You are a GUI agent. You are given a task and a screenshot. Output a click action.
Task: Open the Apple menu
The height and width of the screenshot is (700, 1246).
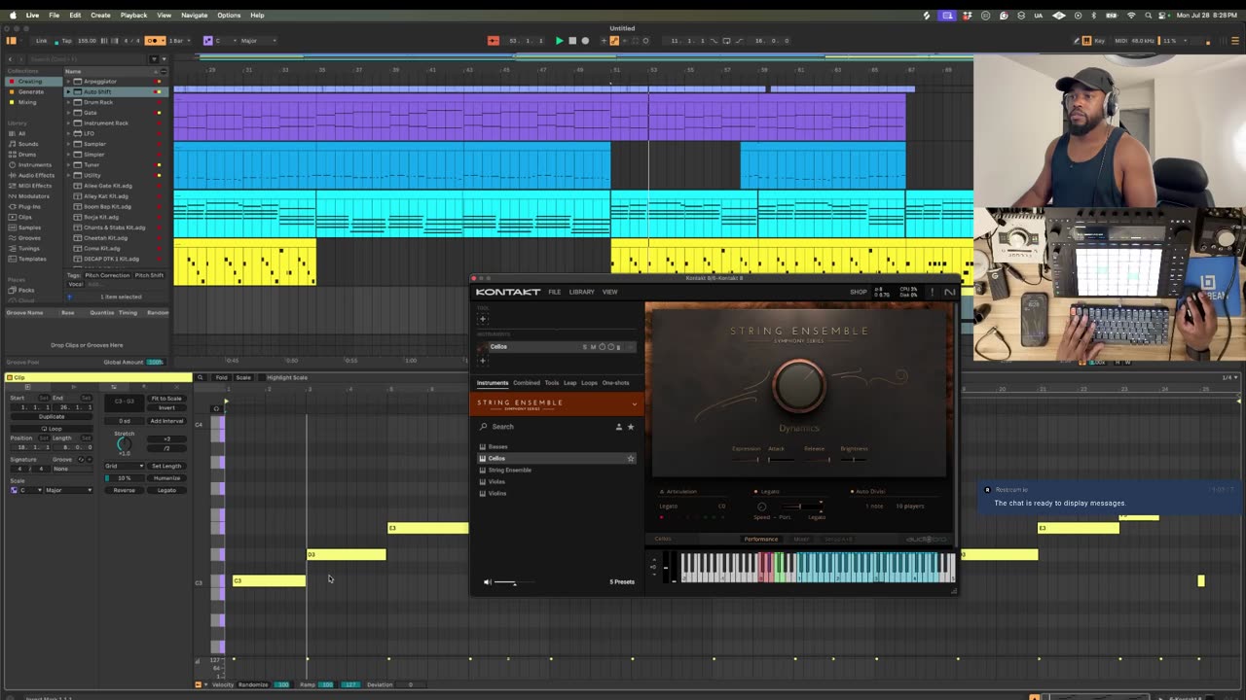coord(13,15)
